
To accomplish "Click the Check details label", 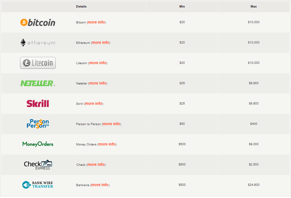I will pyautogui.click(x=81, y=165).
